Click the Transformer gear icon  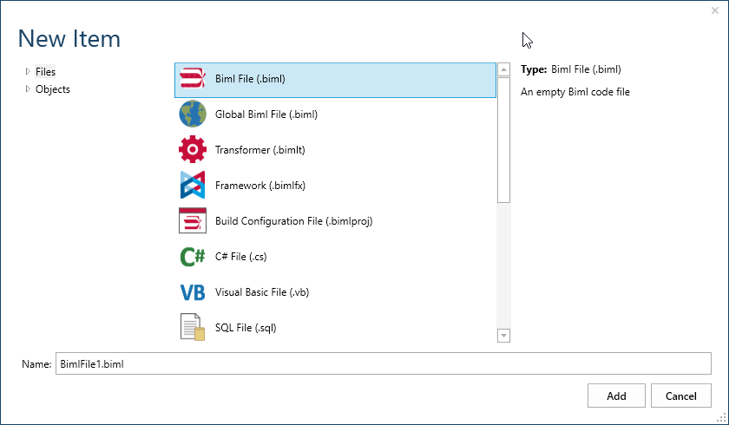pyautogui.click(x=192, y=150)
